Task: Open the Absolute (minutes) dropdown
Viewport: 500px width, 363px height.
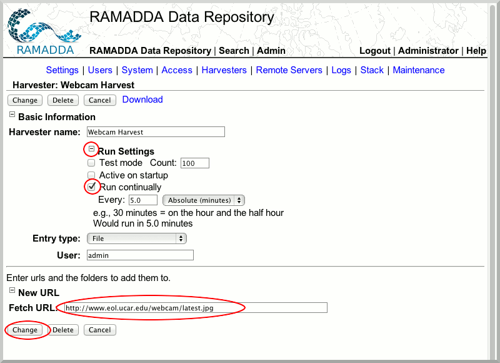Action: point(203,200)
